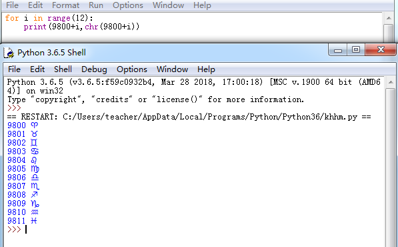Open Format menu in editor window

coord(65,5)
